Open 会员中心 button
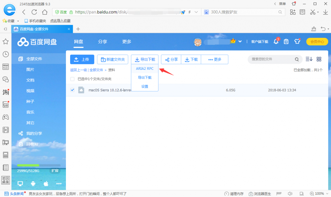This screenshot has width=331, height=197. [317, 42]
